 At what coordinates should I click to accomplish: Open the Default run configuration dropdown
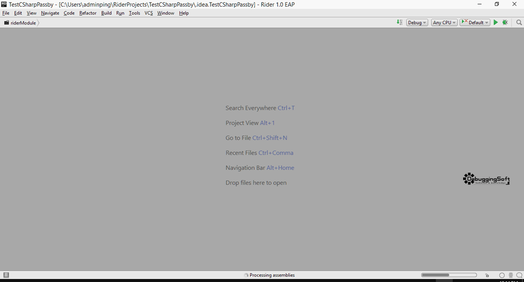[474, 22]
